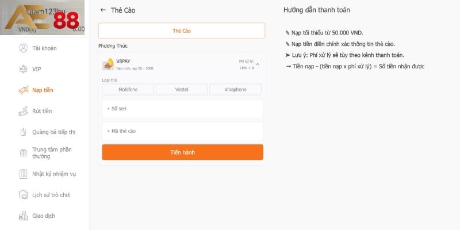Choose Mobifone card type
The height and width of the screenshot is (230, 460).
pyautogui.click(x=128, y=90)
